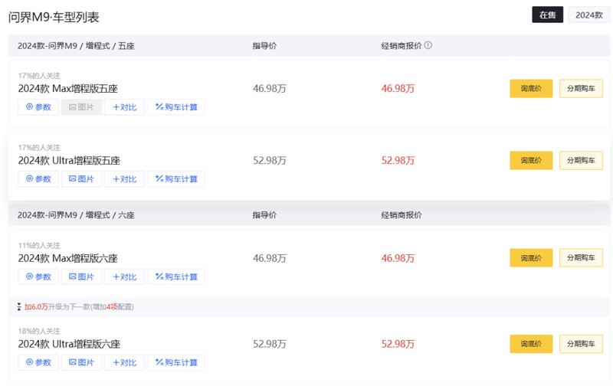The height and width of the screenshot is (386, 613).
Task: Open the 2024款 Ultra增程版六座 model link
Action: click(x=69, y=344)
